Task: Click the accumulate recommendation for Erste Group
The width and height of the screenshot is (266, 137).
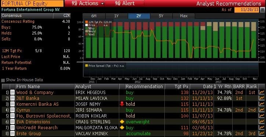Action: (138, 134)
